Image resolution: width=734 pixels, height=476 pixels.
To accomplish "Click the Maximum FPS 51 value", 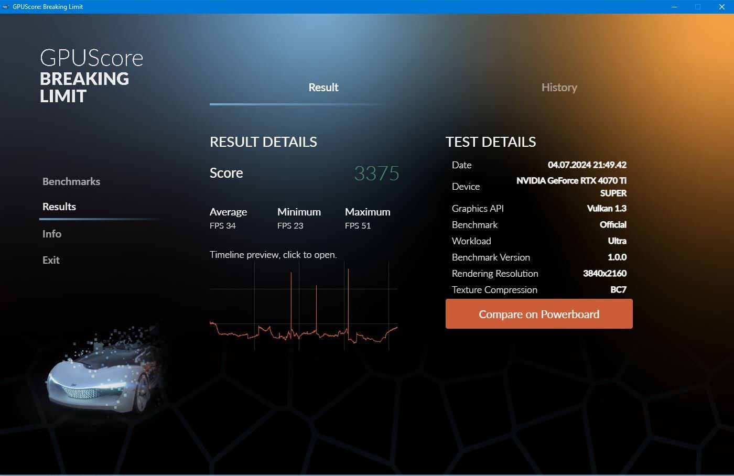I will (x=358, y=226).
